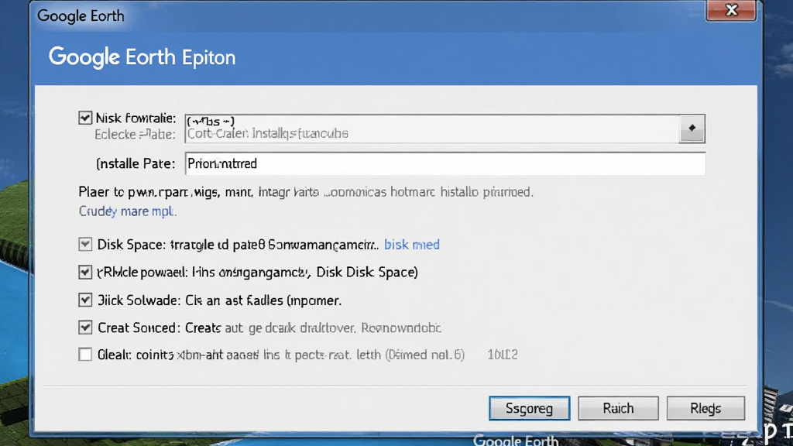This screenshot has height=446, width=793.
Task: Follow the 'bisk med' link
Action: (412, 245)
